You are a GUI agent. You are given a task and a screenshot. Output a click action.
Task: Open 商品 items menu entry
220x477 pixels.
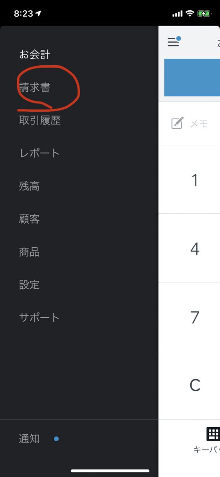(29, 252)
